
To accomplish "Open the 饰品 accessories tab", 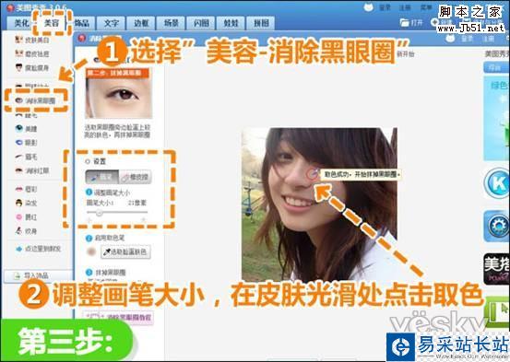I will click(82, 23).
